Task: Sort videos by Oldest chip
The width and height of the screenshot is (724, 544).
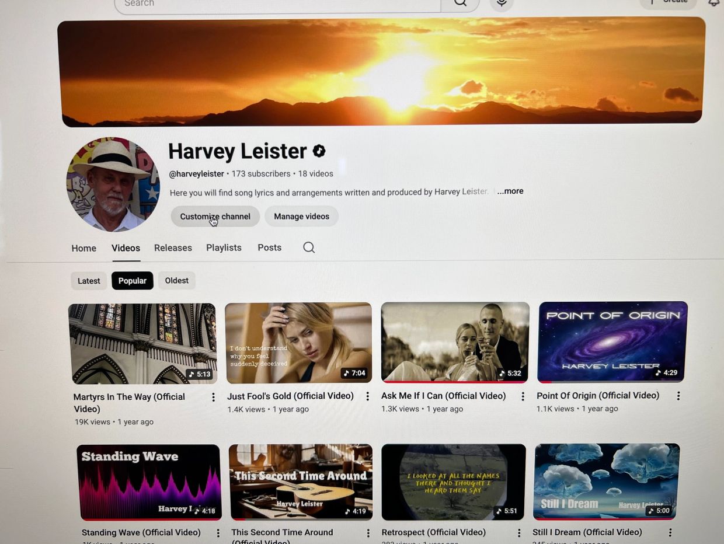Action: (176, 281)
